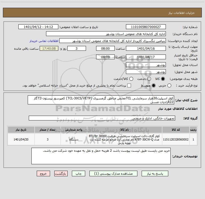
Task: Click the ردیف column header
Action: (x=193, y=130)
